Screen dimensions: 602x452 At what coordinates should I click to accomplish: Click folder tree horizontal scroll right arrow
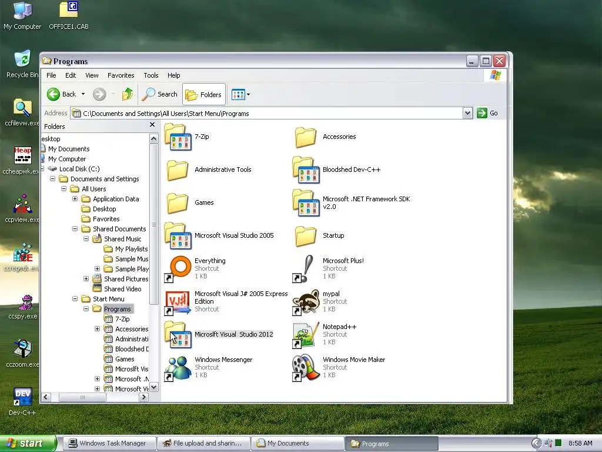click(x=144, y=397)
